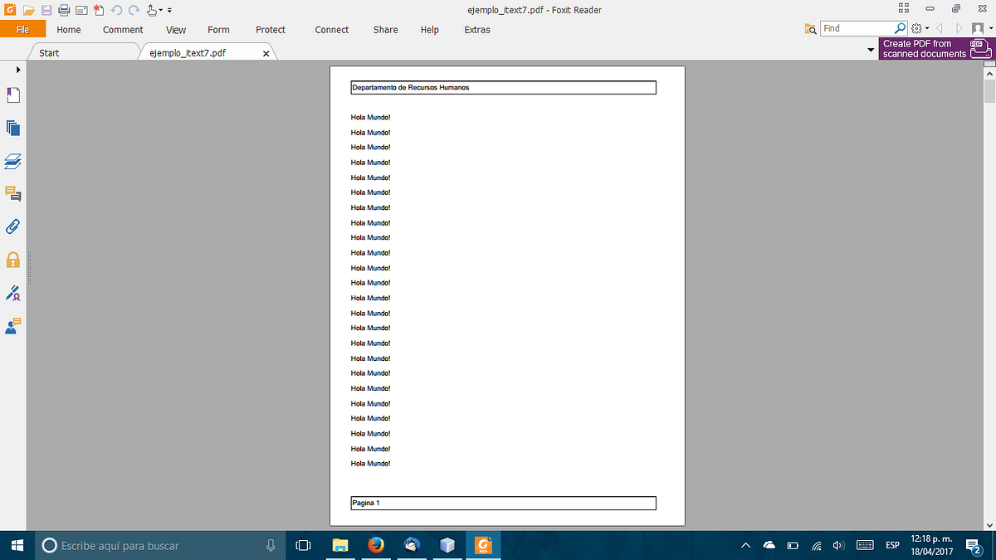Viewport: 996px width, 560px height.
Task: Open the Attachments panel via paperclip icon
Action: tap(12, 226)
